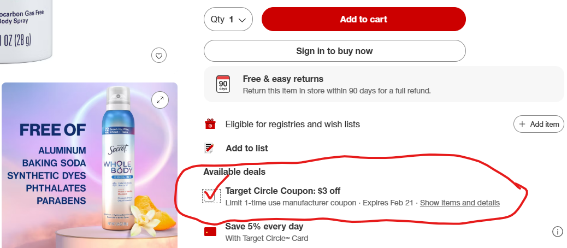Open the Secret Whole Body 'Free Of' image
Viewport: 567px width, 248px height.
coord(90,165)
